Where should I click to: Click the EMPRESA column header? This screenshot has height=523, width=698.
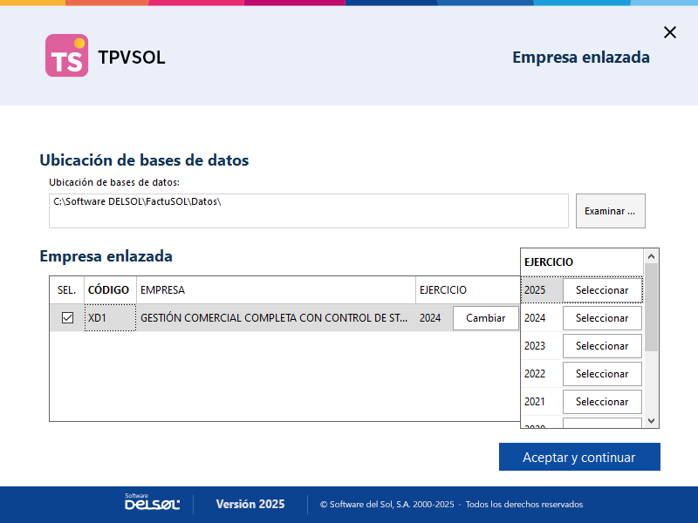tap(276, 290)
